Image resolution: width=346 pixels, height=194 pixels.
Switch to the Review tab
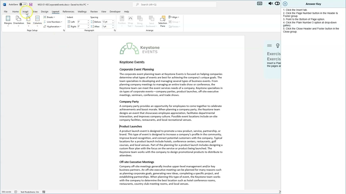[x=94, y=12]
